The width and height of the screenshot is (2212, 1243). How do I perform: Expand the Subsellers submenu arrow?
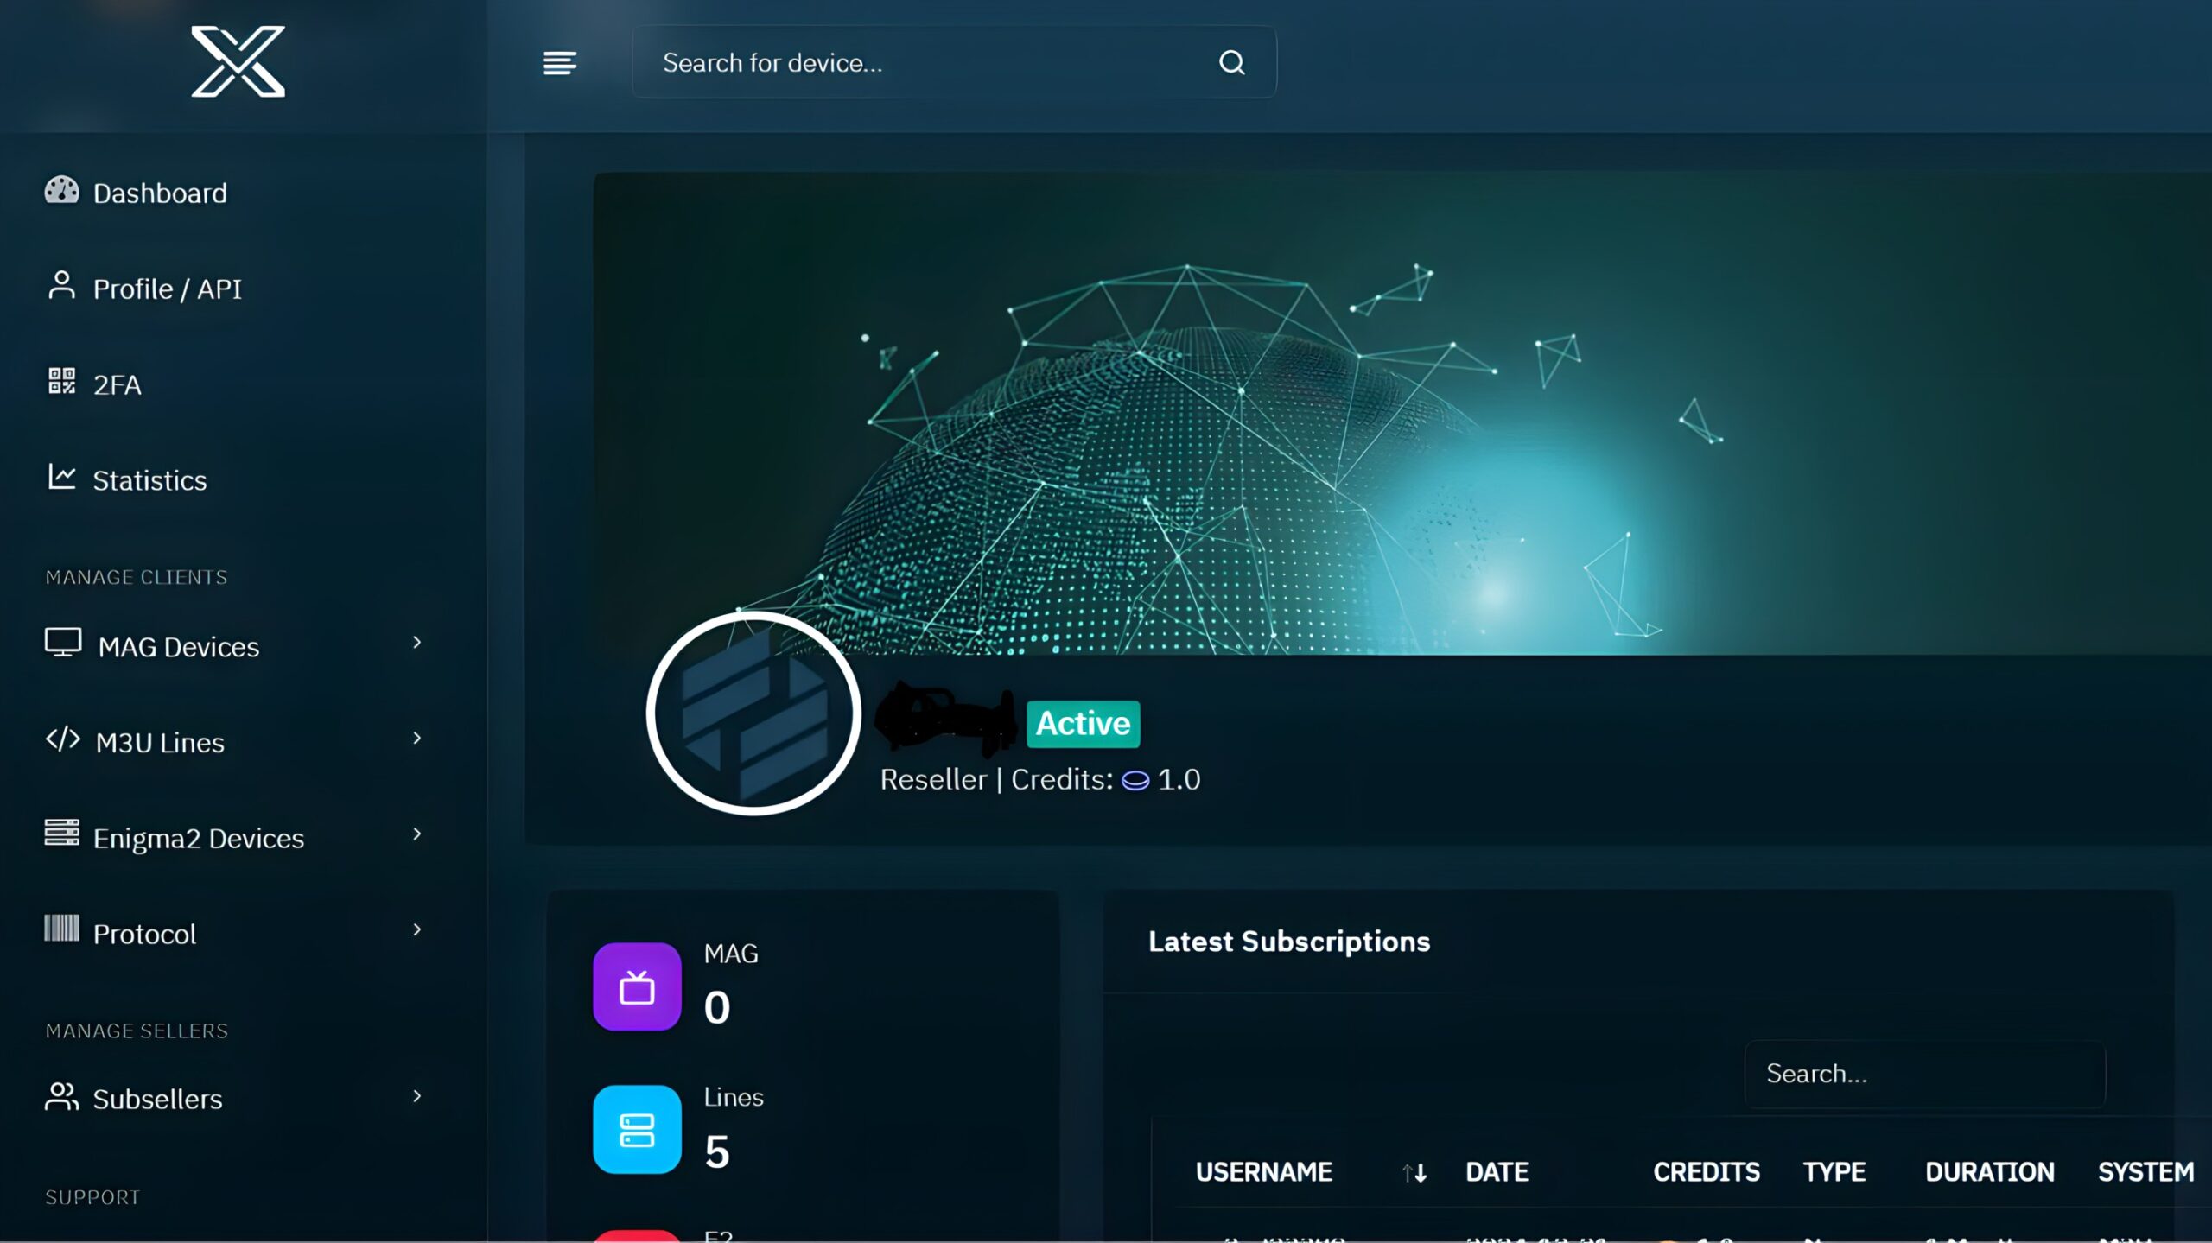click(x=416, y=1097)
